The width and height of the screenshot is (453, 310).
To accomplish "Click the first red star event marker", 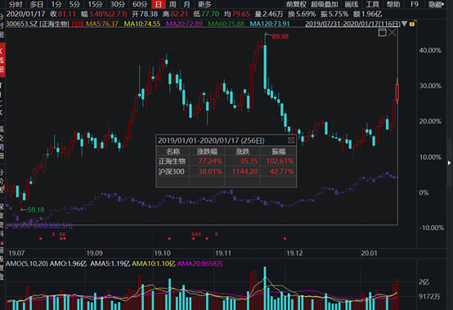I will coord(41,238).
